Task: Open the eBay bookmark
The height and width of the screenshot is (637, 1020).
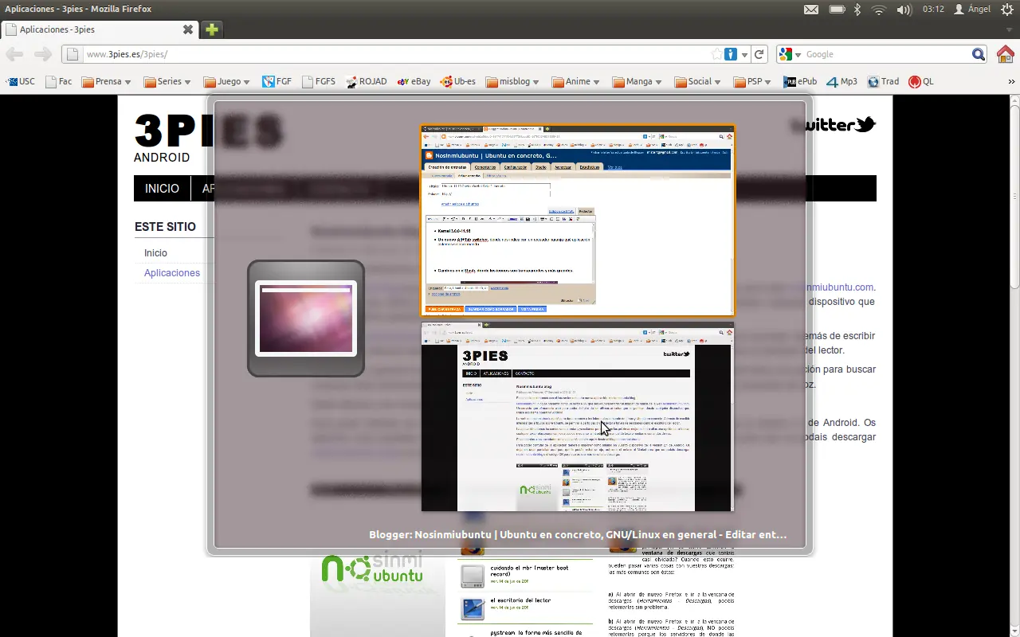Action: (414, 81)
